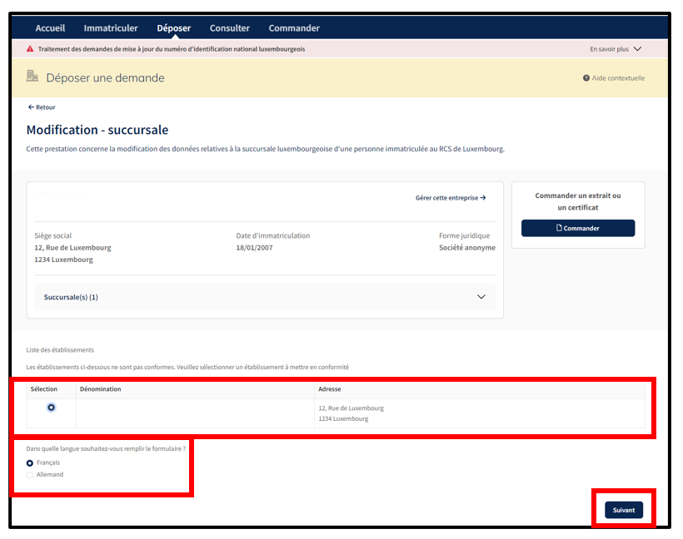Open Commander in the top navigation bar
The image size is (683, 539).
294,28
